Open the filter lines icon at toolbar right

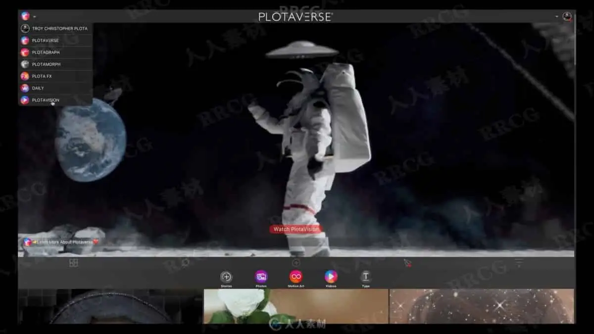coord(519,262)
